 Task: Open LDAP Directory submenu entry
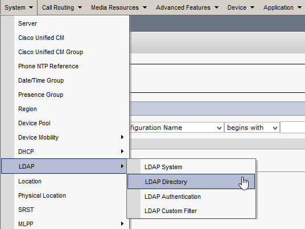[191, 182]
